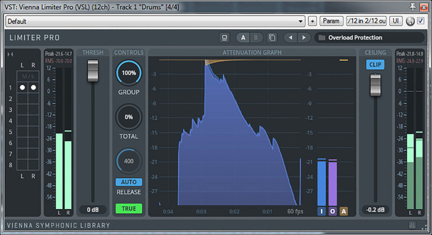
Task: Toggle AUTO release button
Action: [129, 182]
